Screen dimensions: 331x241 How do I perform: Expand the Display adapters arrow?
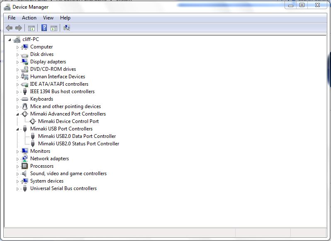click(x=17, y=62)
